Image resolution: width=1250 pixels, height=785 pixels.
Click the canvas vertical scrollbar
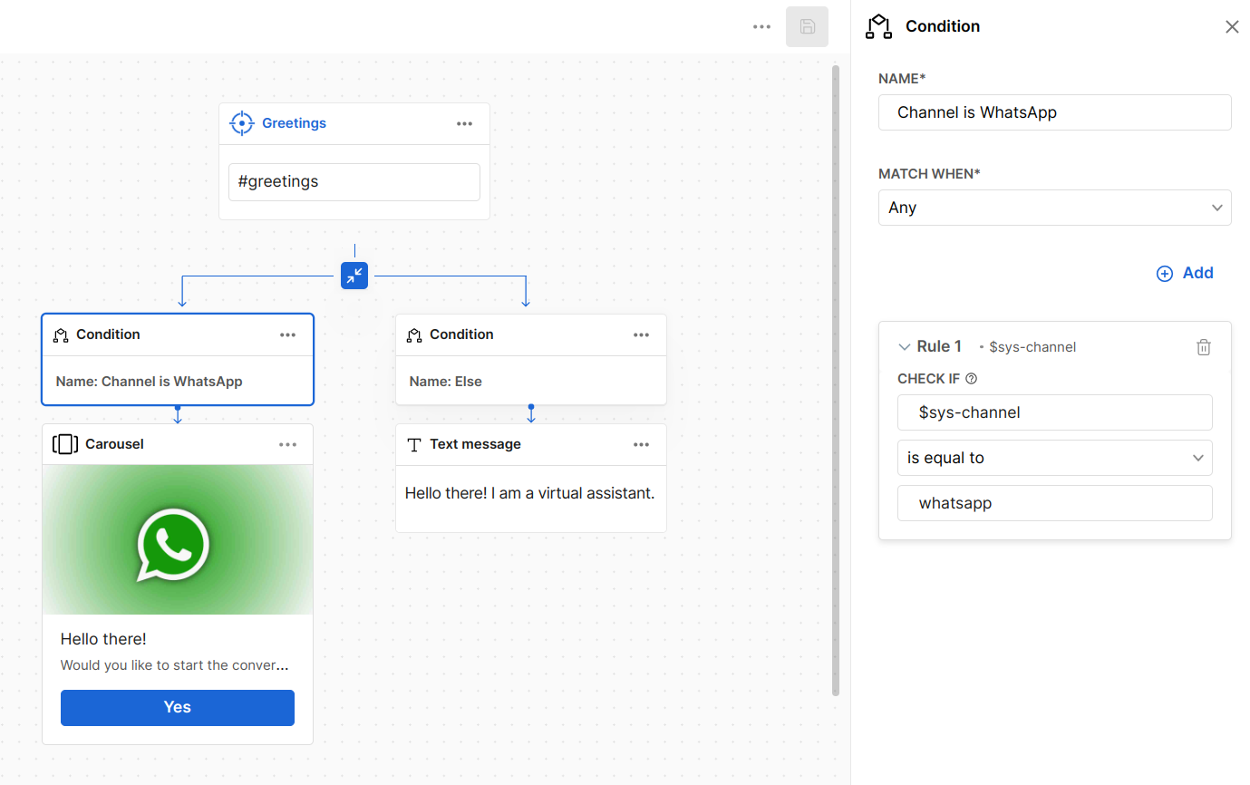835,381
